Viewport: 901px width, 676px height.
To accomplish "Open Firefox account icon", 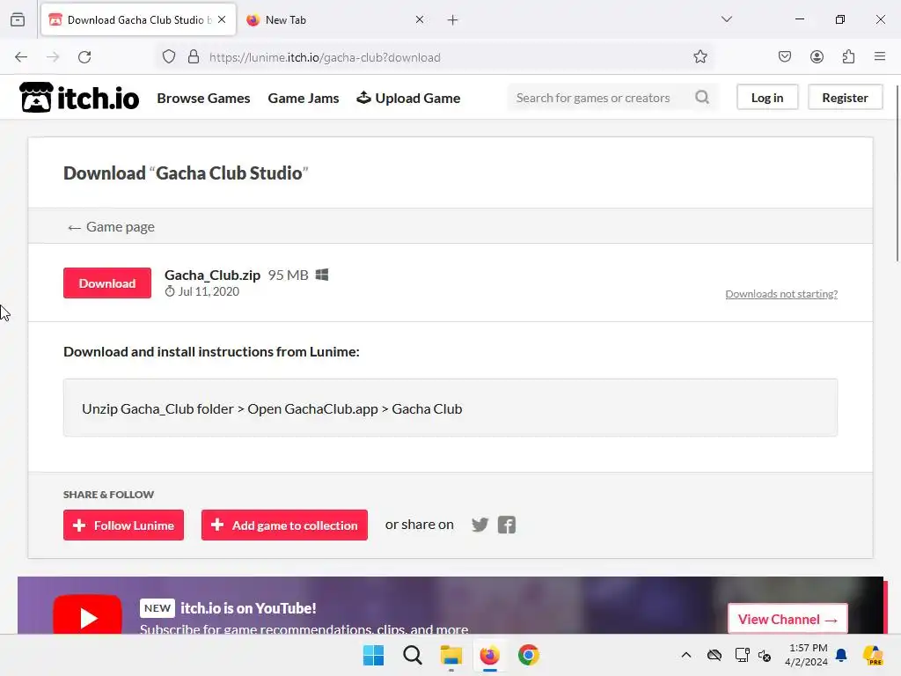I will (x=817, y=57).
